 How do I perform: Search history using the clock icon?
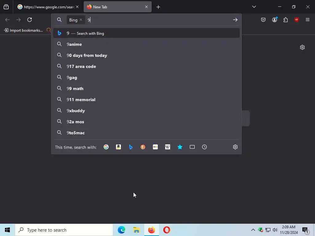tap(204, 147)
